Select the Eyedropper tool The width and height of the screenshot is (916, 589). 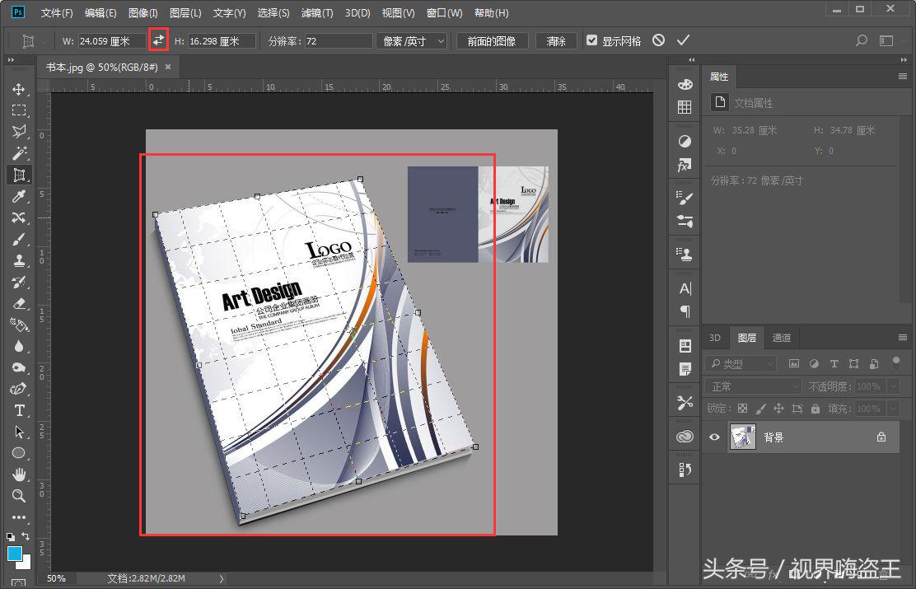click(x=19, y=196)
